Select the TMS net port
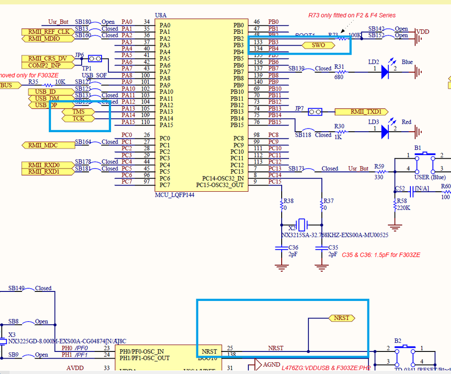The image size is (451, 374). [78, 111]
